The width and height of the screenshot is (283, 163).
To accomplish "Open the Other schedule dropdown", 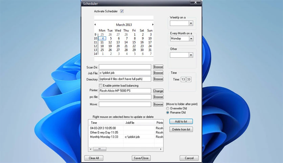I will coord(191,55).
